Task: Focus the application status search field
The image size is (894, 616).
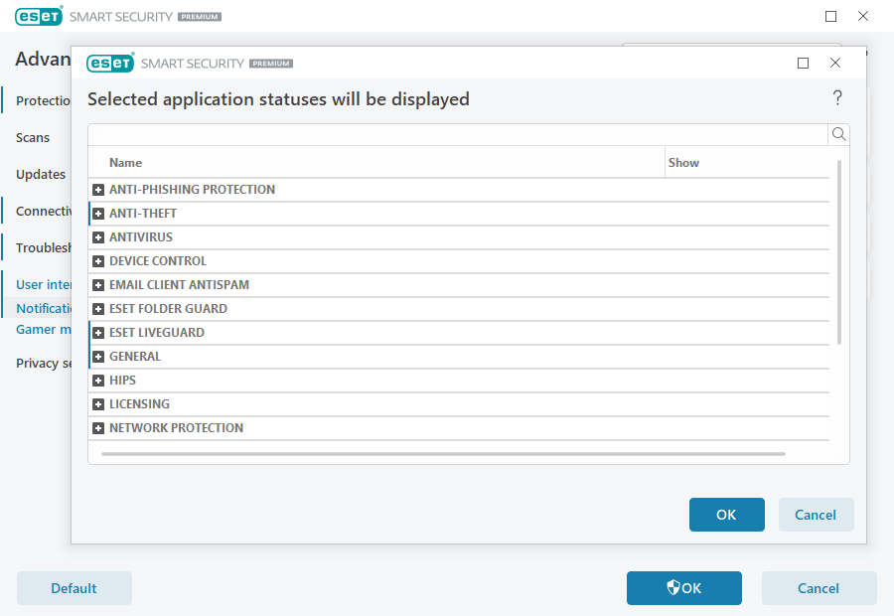Action: tap(458, 134)
